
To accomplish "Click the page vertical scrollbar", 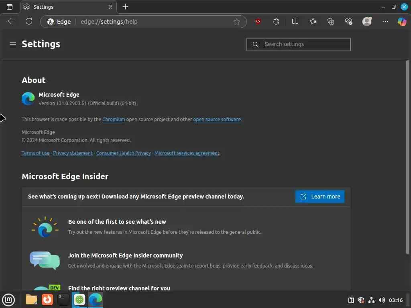I will 408,157.
